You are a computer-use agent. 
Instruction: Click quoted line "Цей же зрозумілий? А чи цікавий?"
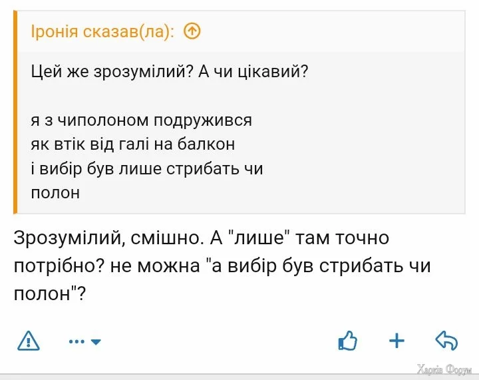170,71
